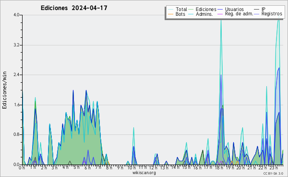Click the '2 h' hour label

(x=44, y=168)
